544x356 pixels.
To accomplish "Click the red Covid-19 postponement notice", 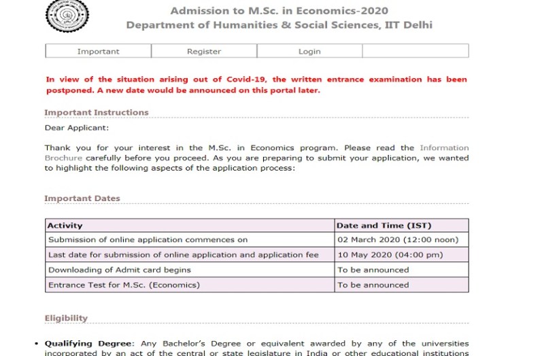I will (x=256, y=85).
